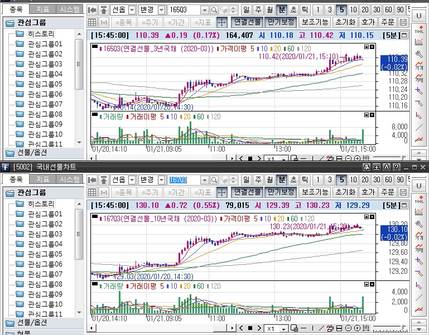Open the 변경 dropdown in the lower toolbar
Viewport: 429px width, 335px height.
point(161,180)
